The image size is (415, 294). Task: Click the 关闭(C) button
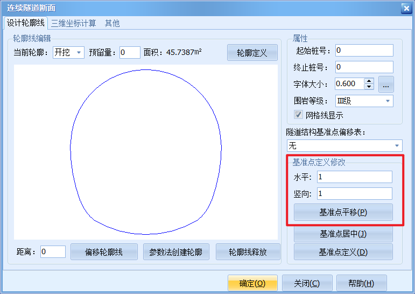(x=307, y=283)
